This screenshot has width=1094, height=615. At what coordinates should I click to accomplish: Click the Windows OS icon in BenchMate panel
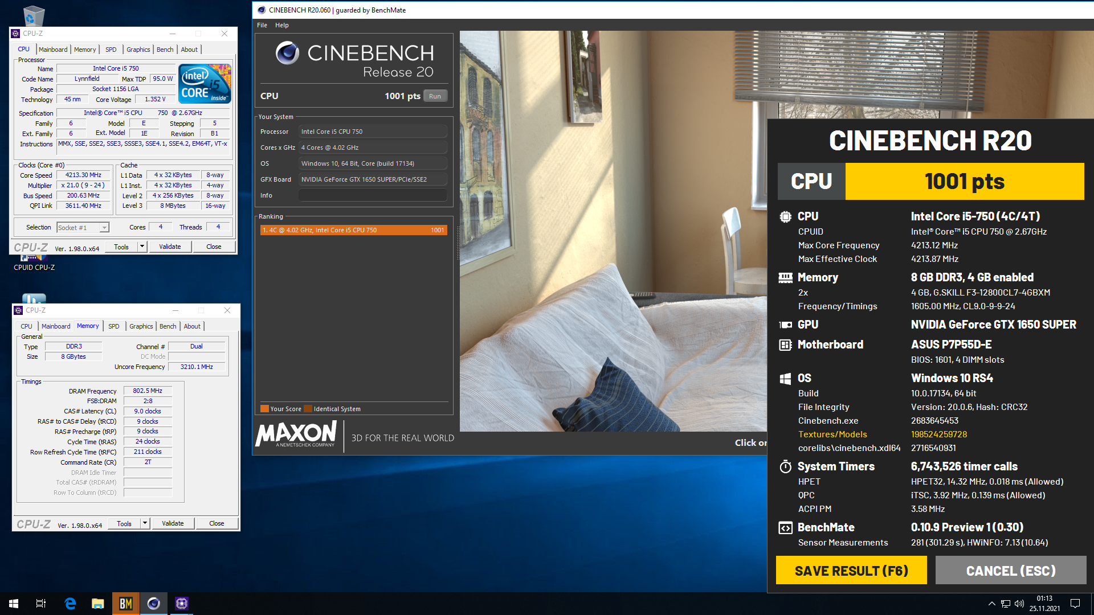point(785,379)
